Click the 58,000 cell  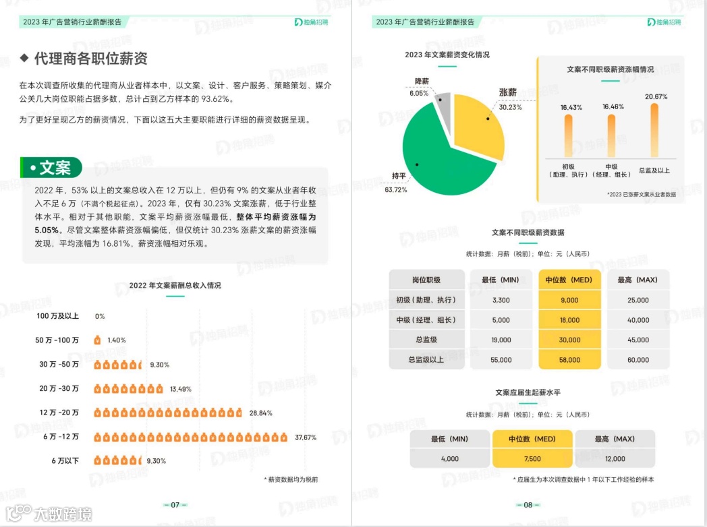(x=569, y=360)
